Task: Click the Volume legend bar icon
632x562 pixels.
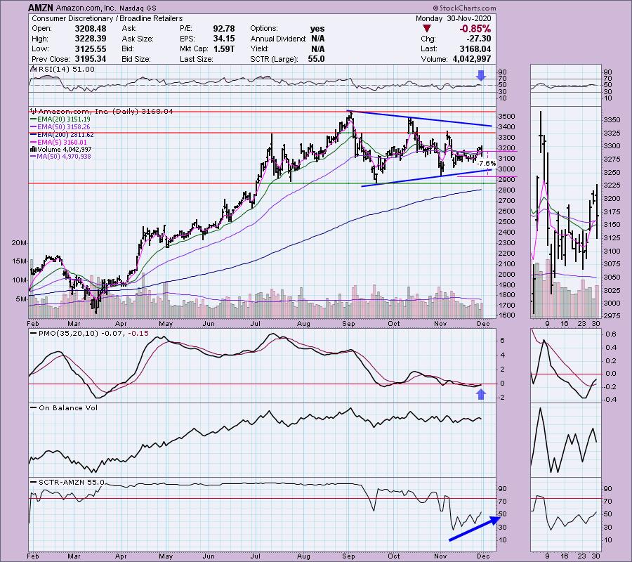Action: coord(32,149)
